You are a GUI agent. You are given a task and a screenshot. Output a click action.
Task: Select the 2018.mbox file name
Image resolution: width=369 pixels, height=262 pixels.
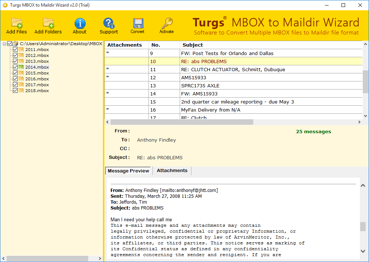click(37, 91)
